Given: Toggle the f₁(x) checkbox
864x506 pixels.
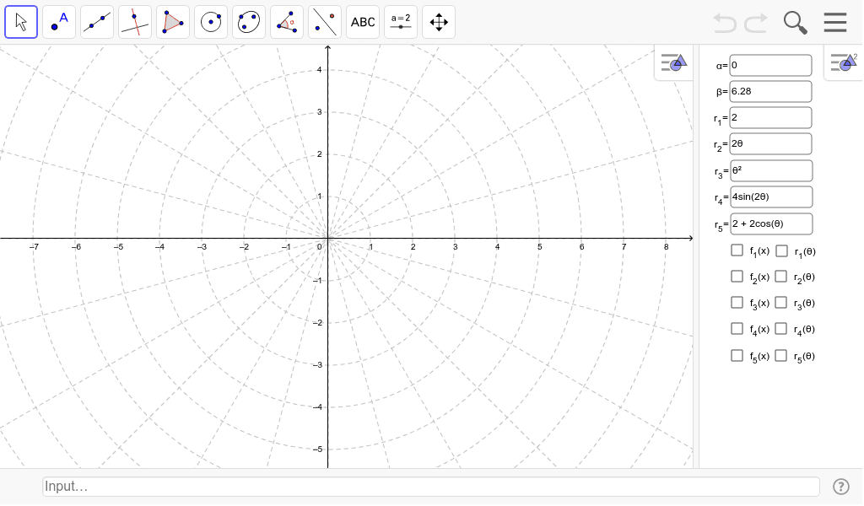Looking at the screenshot, I should click(737, 250).
